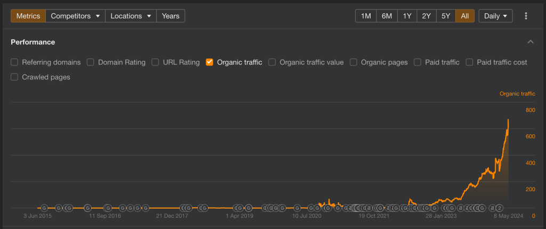Set time range to 1M
The width and height of the screenshot is (546, 229).
pos(366,16)
